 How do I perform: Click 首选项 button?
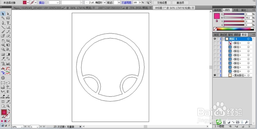pyautogui.click(x=180, y=3)
